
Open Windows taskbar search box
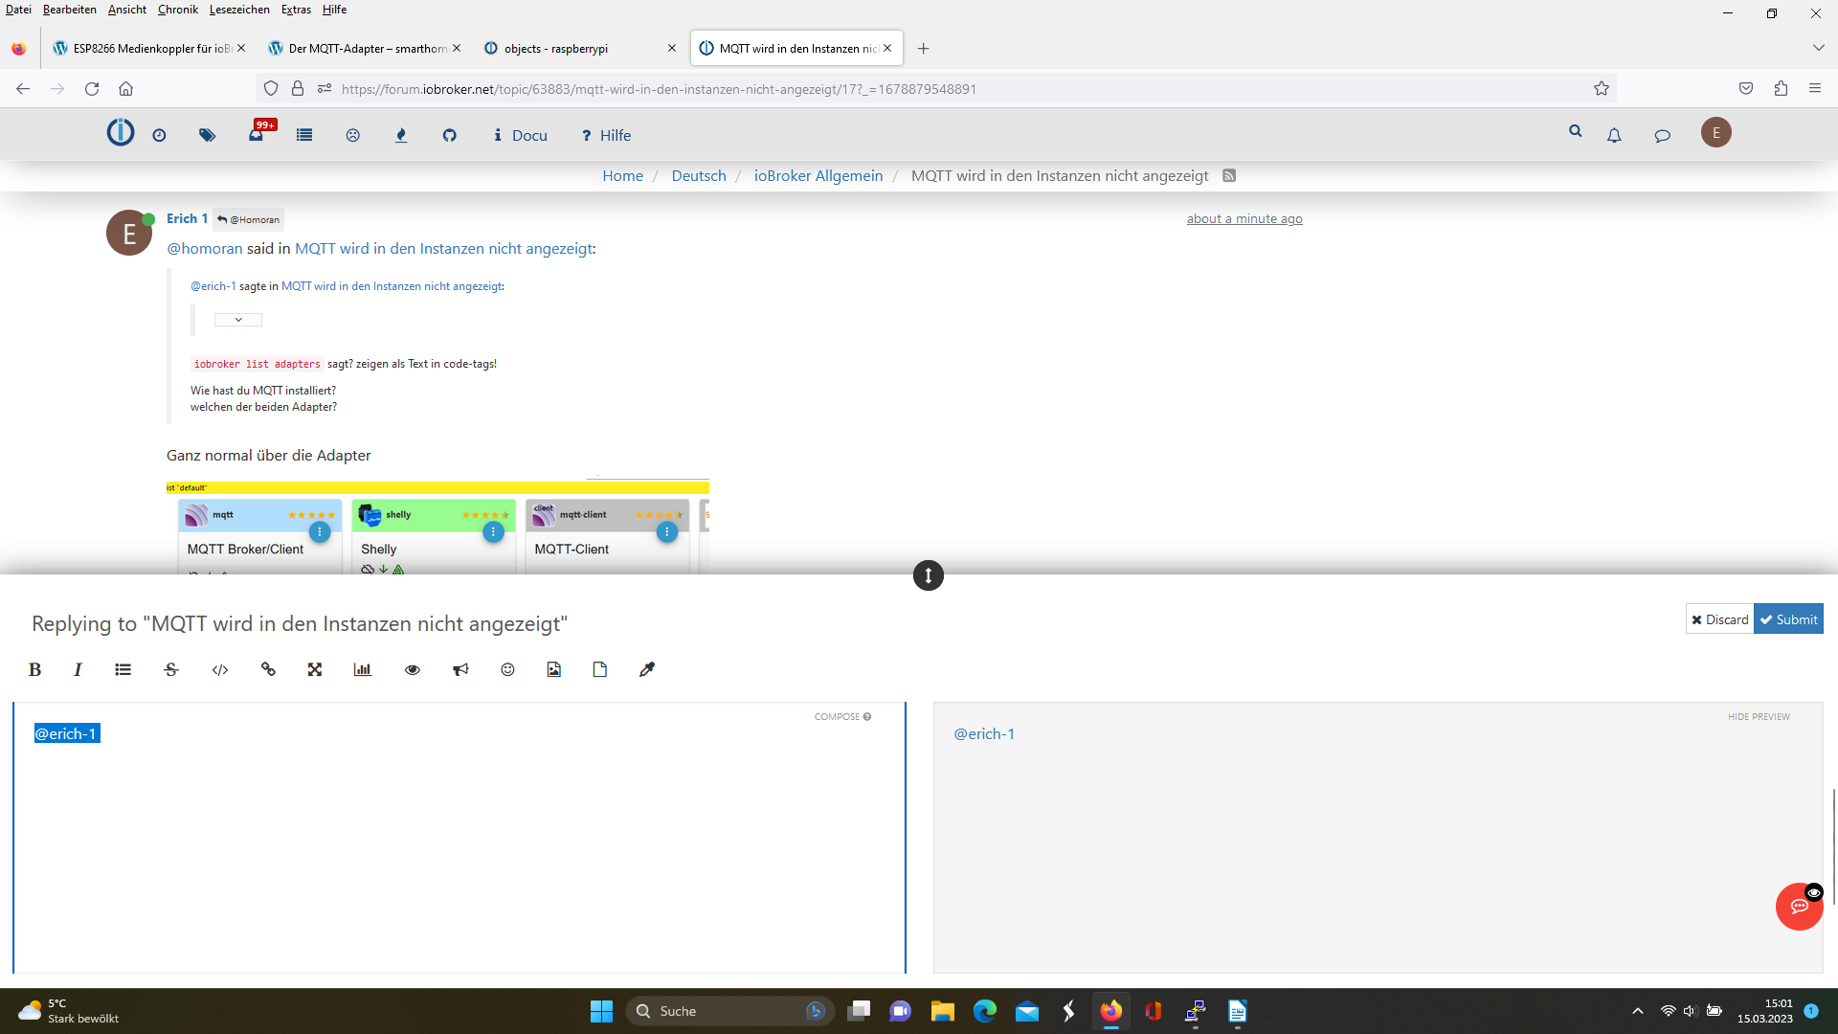click(x=729, y=1011)
